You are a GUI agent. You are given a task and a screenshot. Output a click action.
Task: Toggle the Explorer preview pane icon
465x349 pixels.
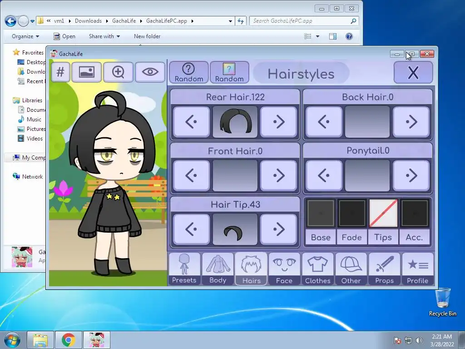(333, 36)
